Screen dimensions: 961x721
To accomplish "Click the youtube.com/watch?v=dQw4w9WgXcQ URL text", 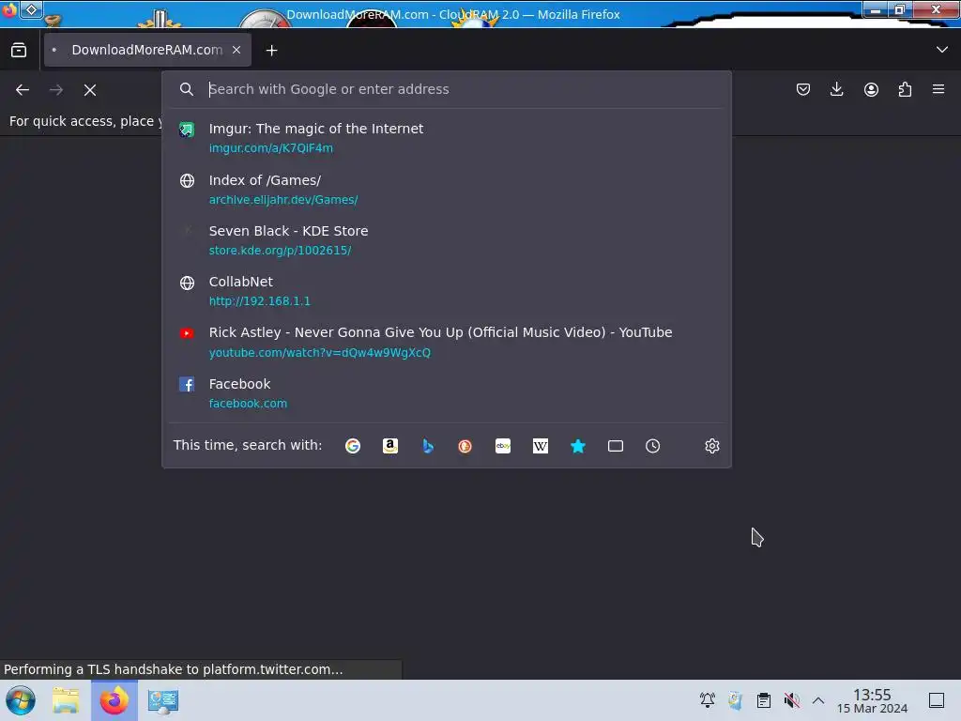I will point(320,353).
